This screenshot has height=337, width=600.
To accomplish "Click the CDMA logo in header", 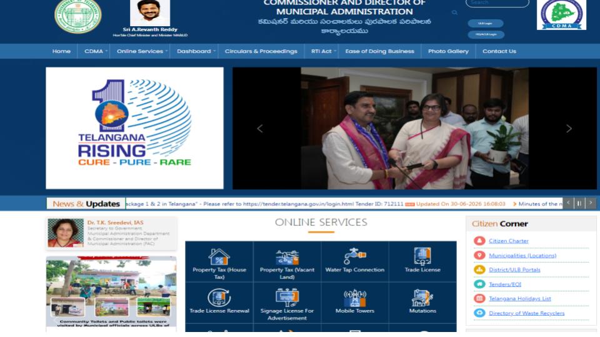I will coord(561,14).
